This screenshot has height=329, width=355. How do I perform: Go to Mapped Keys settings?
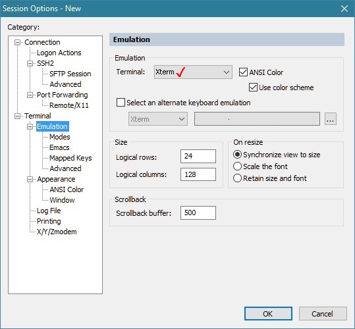[x=70, y=158]
